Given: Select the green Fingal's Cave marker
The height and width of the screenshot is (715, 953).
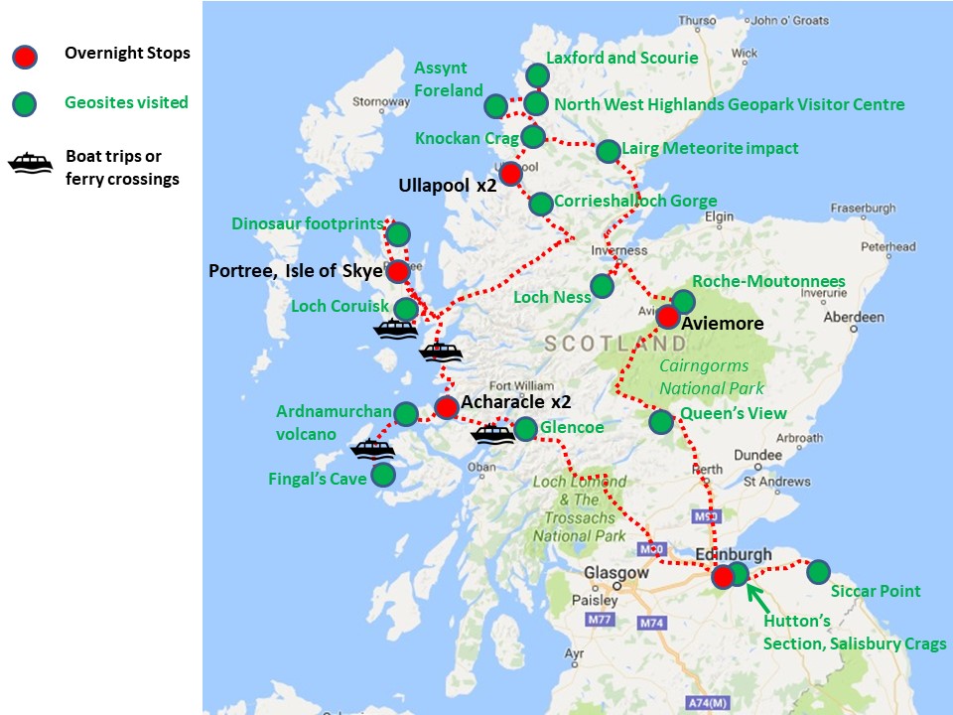Looking at the screenshot, I should tap(383, 475).
